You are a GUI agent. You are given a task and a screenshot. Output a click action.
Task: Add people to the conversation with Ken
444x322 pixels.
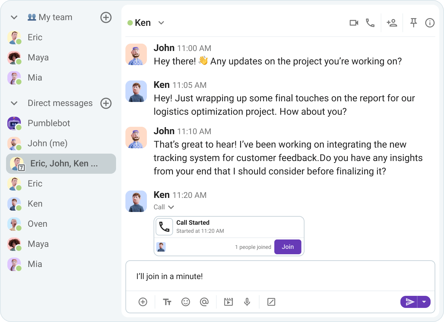point(392,23)
